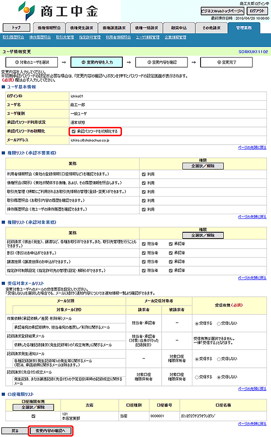Toggle 承認者 checkbox for 譲渡担保
Screen dimensions: 271x437
(171, 262)
